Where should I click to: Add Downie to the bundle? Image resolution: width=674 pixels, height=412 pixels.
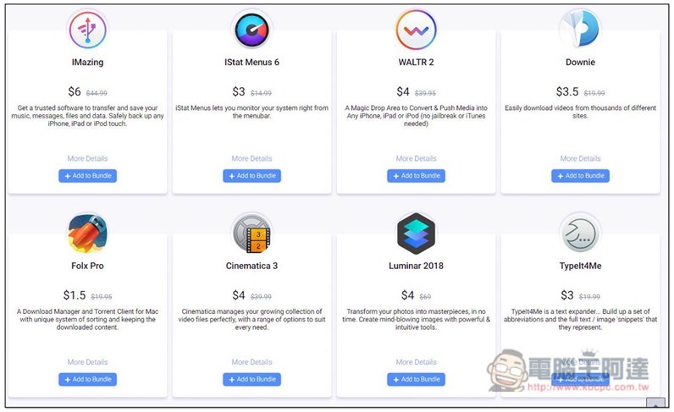pyautogui.click(x=580, y=176)
